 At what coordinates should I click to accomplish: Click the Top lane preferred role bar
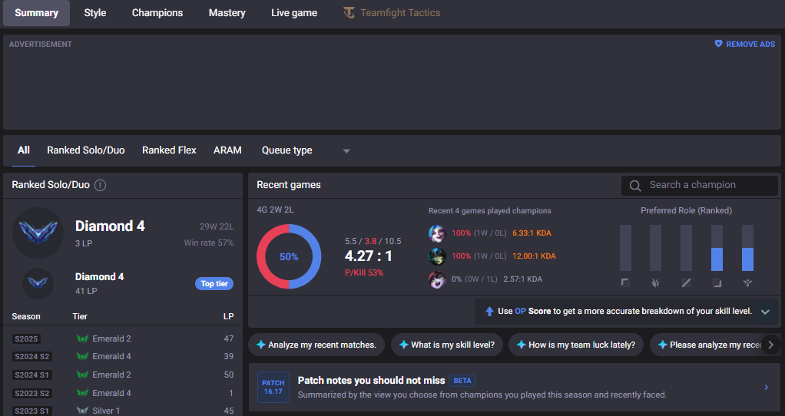click(625, 247)
